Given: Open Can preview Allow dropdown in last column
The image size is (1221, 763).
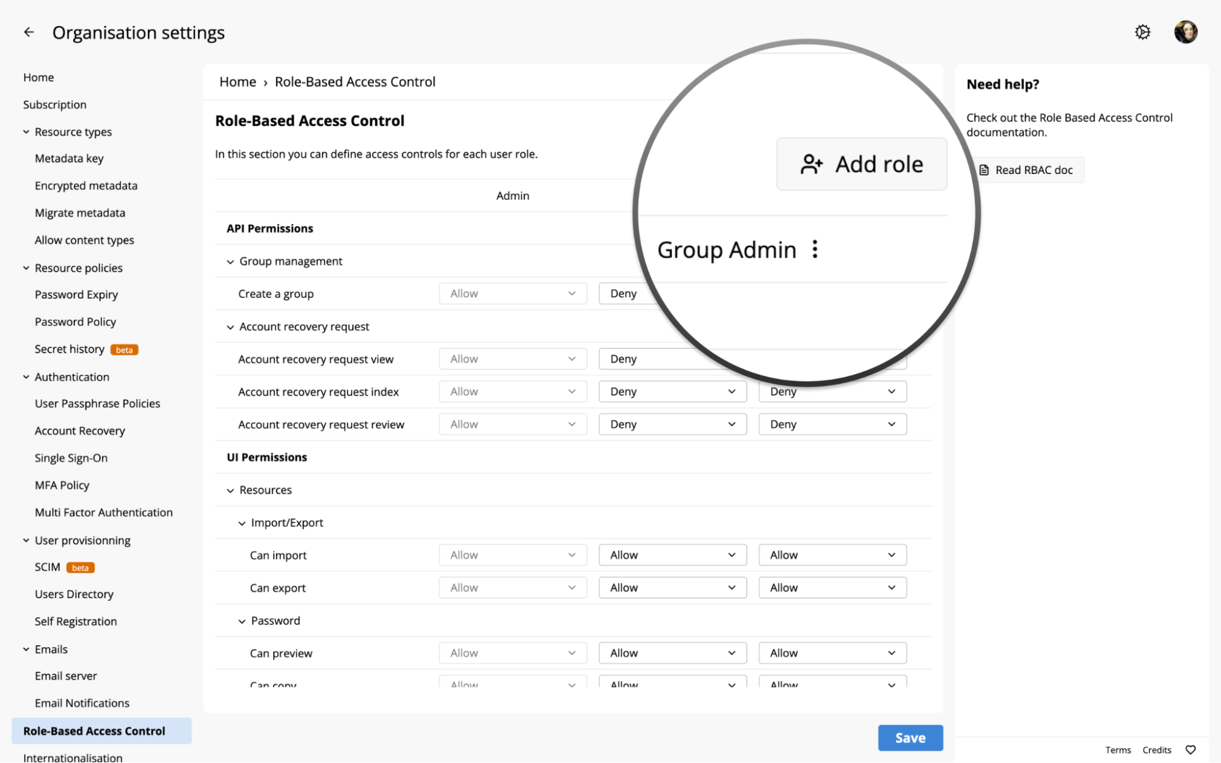Looking at the screenshot, I should 832,653.
